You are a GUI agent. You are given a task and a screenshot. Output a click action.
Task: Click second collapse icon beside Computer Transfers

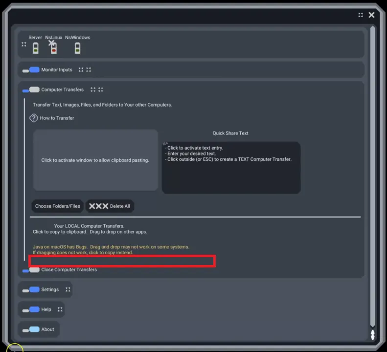(100, 89)
